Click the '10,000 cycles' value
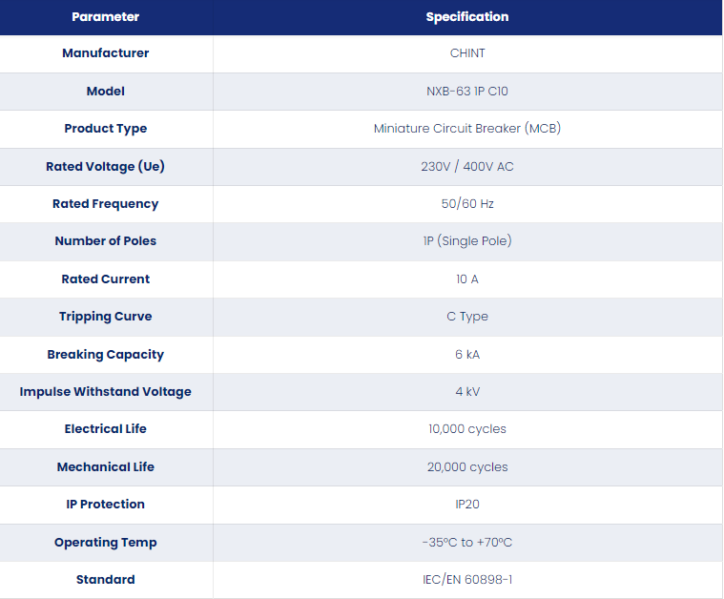The width and height of the screenshot is (724, 599). click(467, 429)
